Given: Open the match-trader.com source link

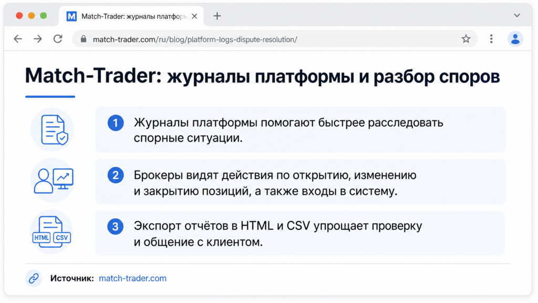Looking at the screenshot, I should [133, 278].
